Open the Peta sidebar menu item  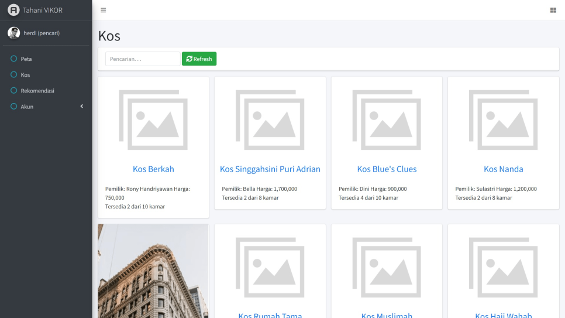point(26,59)
